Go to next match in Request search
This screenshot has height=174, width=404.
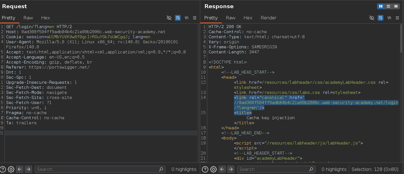pos(28,169)
